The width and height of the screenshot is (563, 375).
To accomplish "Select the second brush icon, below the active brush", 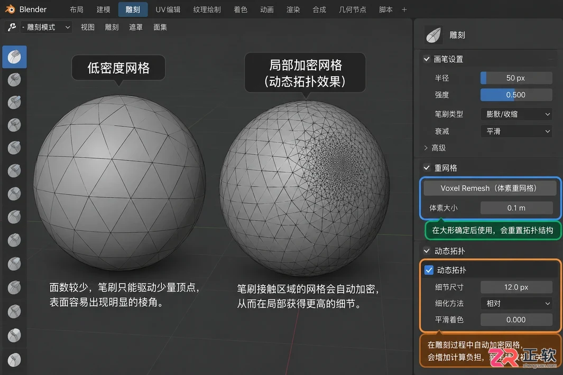I will coord(14,80).
